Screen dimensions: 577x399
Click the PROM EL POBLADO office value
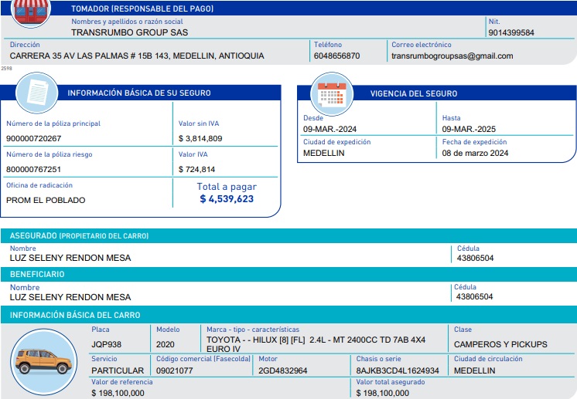pos(46,200)
